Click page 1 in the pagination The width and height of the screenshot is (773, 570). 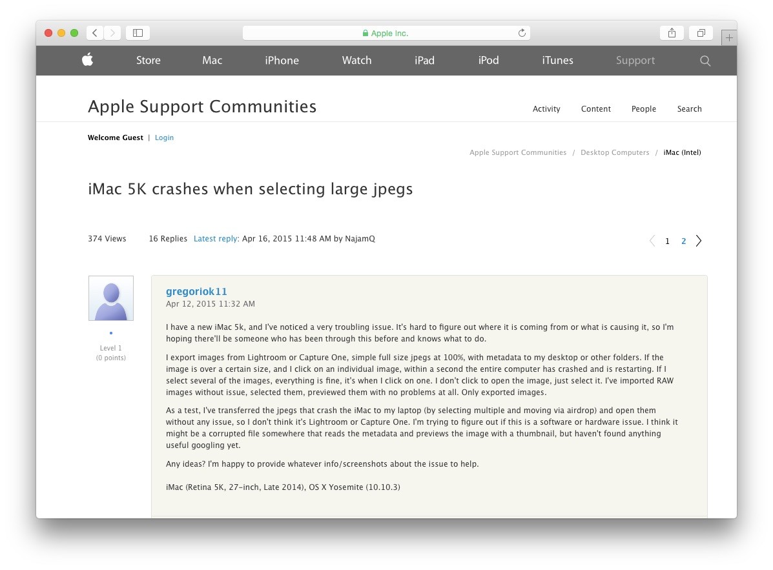[x=667, y=241]
